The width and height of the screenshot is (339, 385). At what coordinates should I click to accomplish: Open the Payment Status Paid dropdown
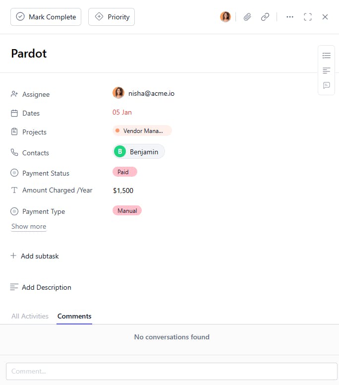124,172
